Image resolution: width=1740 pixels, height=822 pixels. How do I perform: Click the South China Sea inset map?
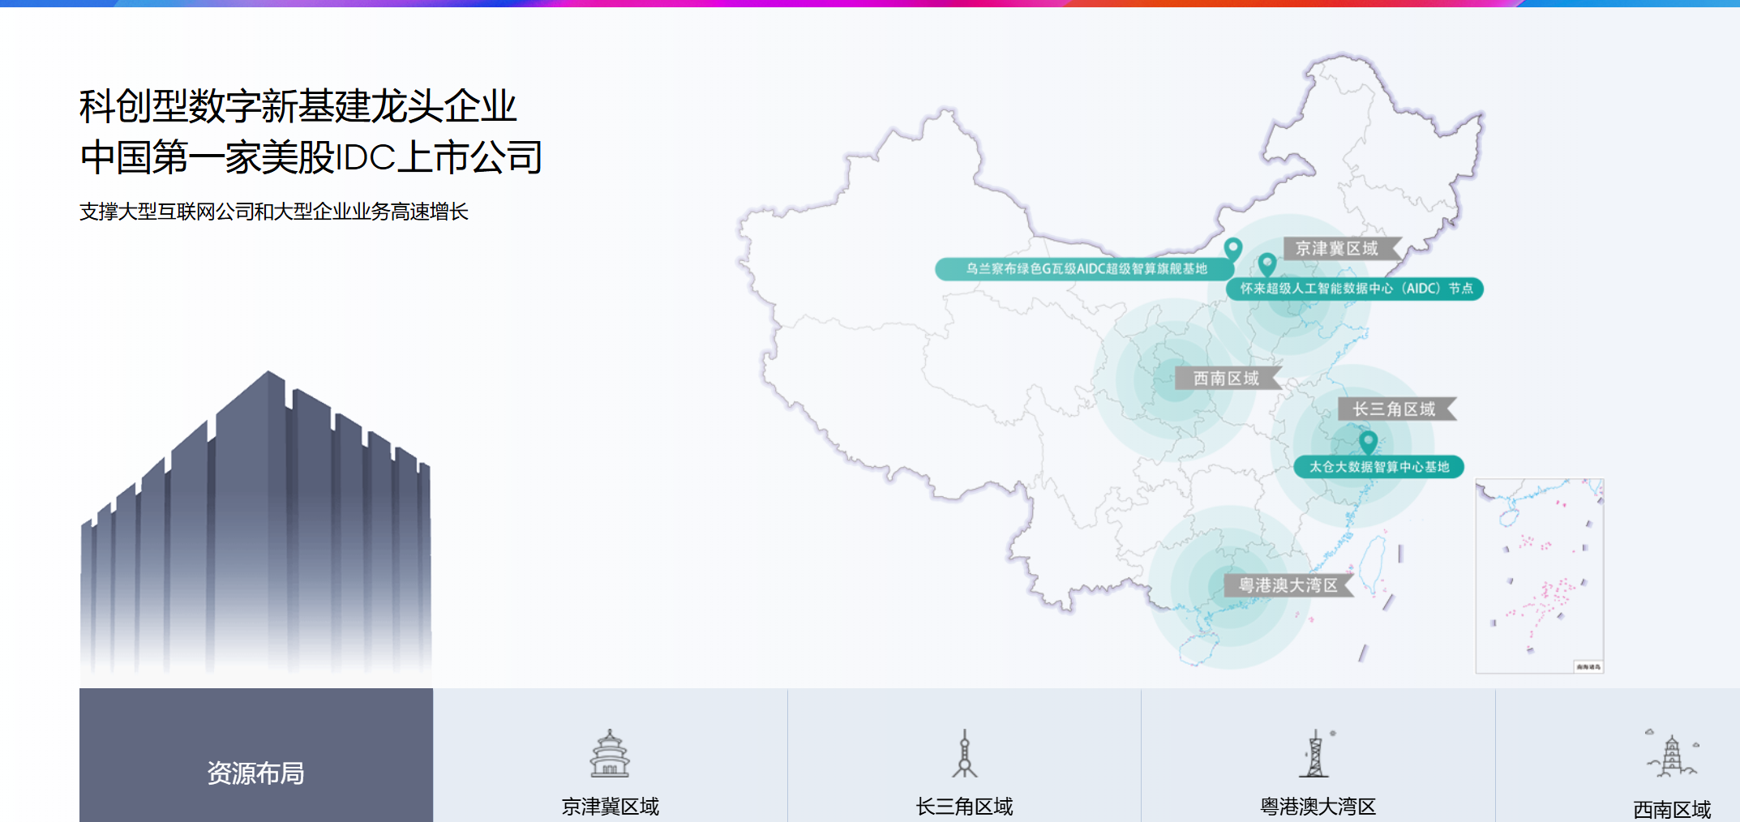(x=1540, y=576)
